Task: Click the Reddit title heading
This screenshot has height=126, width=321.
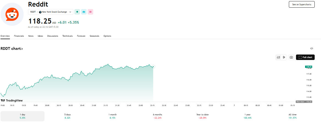Action: pyautogui.click(x=38, y=4)
